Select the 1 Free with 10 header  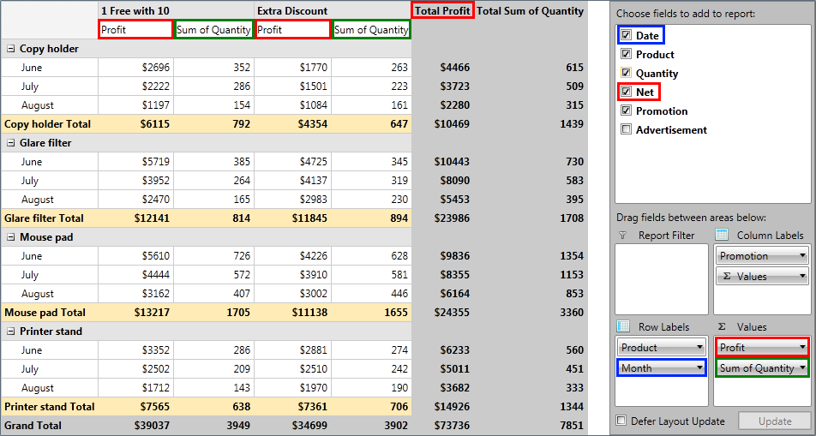point(135,11)
